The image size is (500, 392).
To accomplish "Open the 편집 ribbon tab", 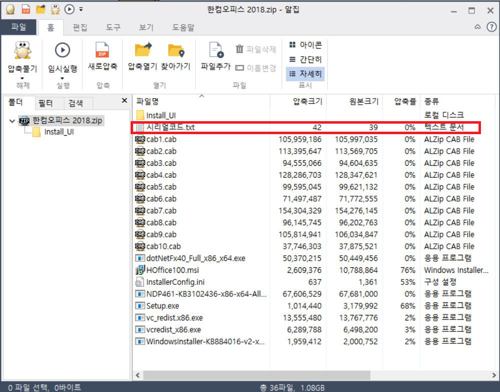I will [x=80, y=28].
